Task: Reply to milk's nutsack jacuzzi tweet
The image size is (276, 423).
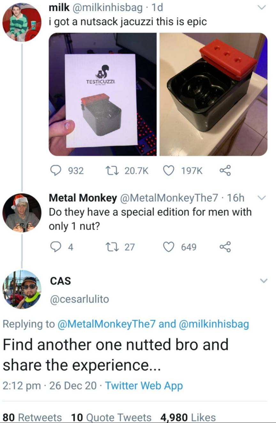Action: coord(57,171)
